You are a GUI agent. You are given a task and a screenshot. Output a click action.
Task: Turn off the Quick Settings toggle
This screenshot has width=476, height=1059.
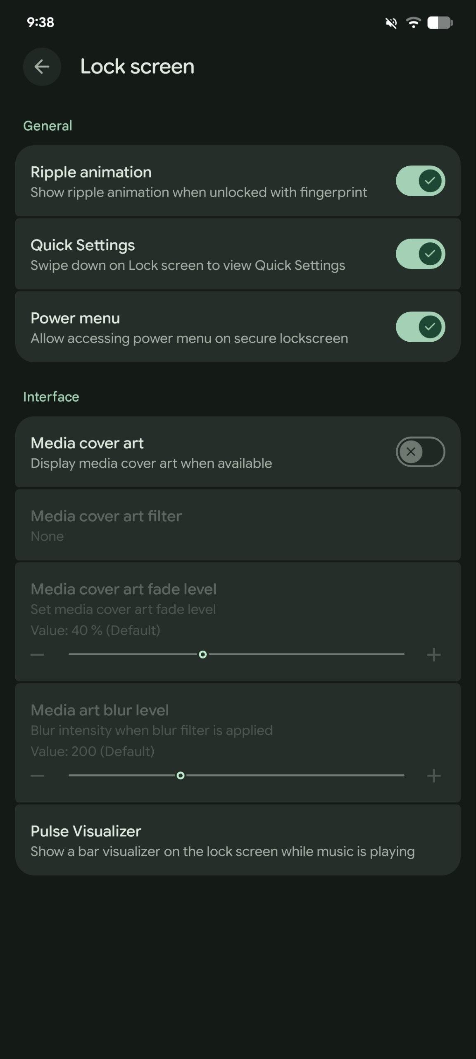420,254
